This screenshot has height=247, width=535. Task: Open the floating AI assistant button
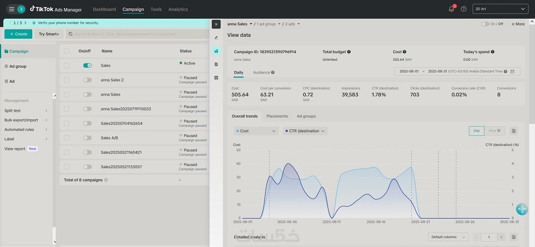[522, 209]
